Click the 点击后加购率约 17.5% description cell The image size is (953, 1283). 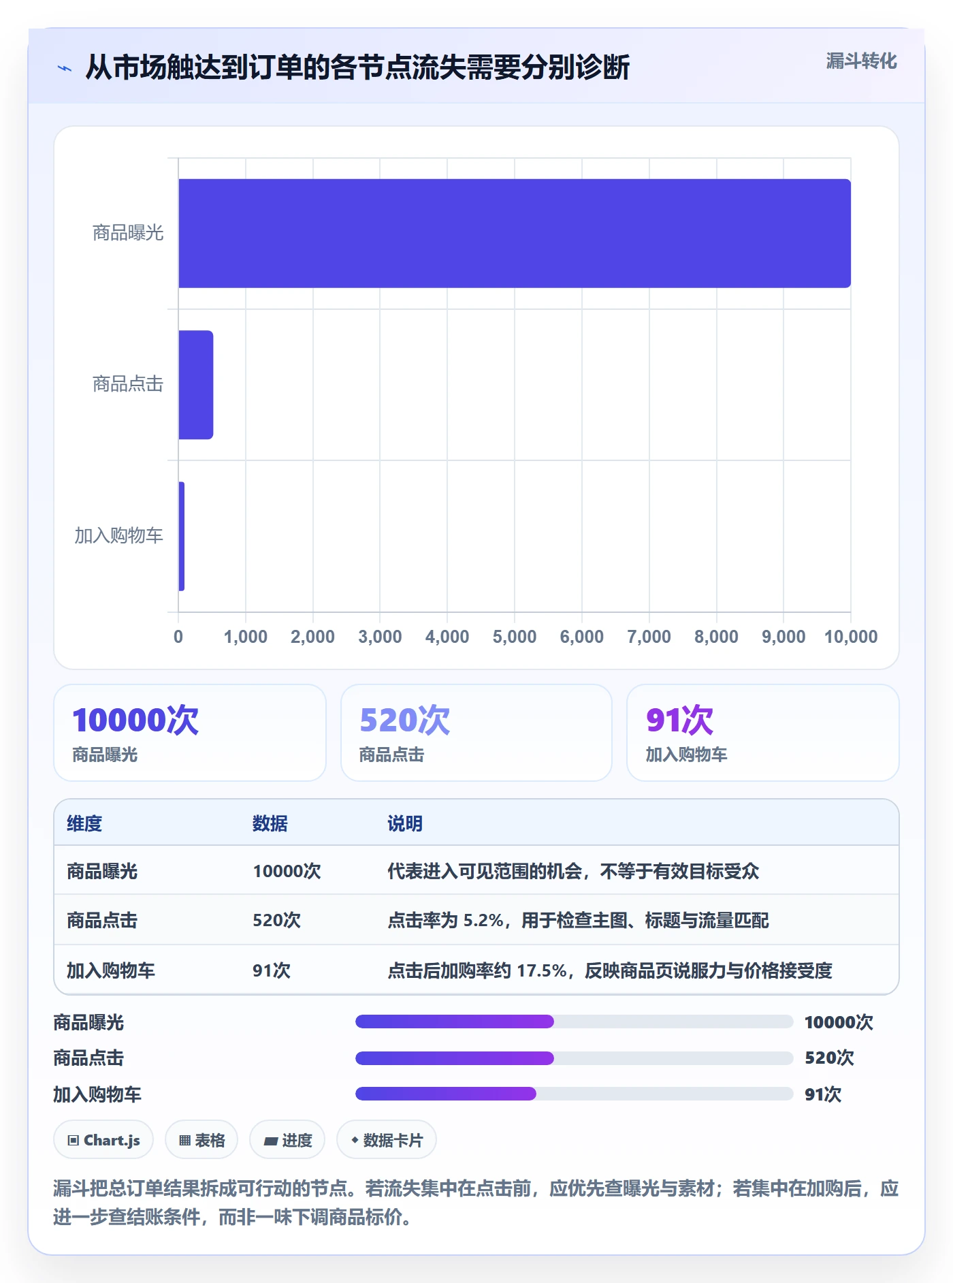click(x=610, y=970)
